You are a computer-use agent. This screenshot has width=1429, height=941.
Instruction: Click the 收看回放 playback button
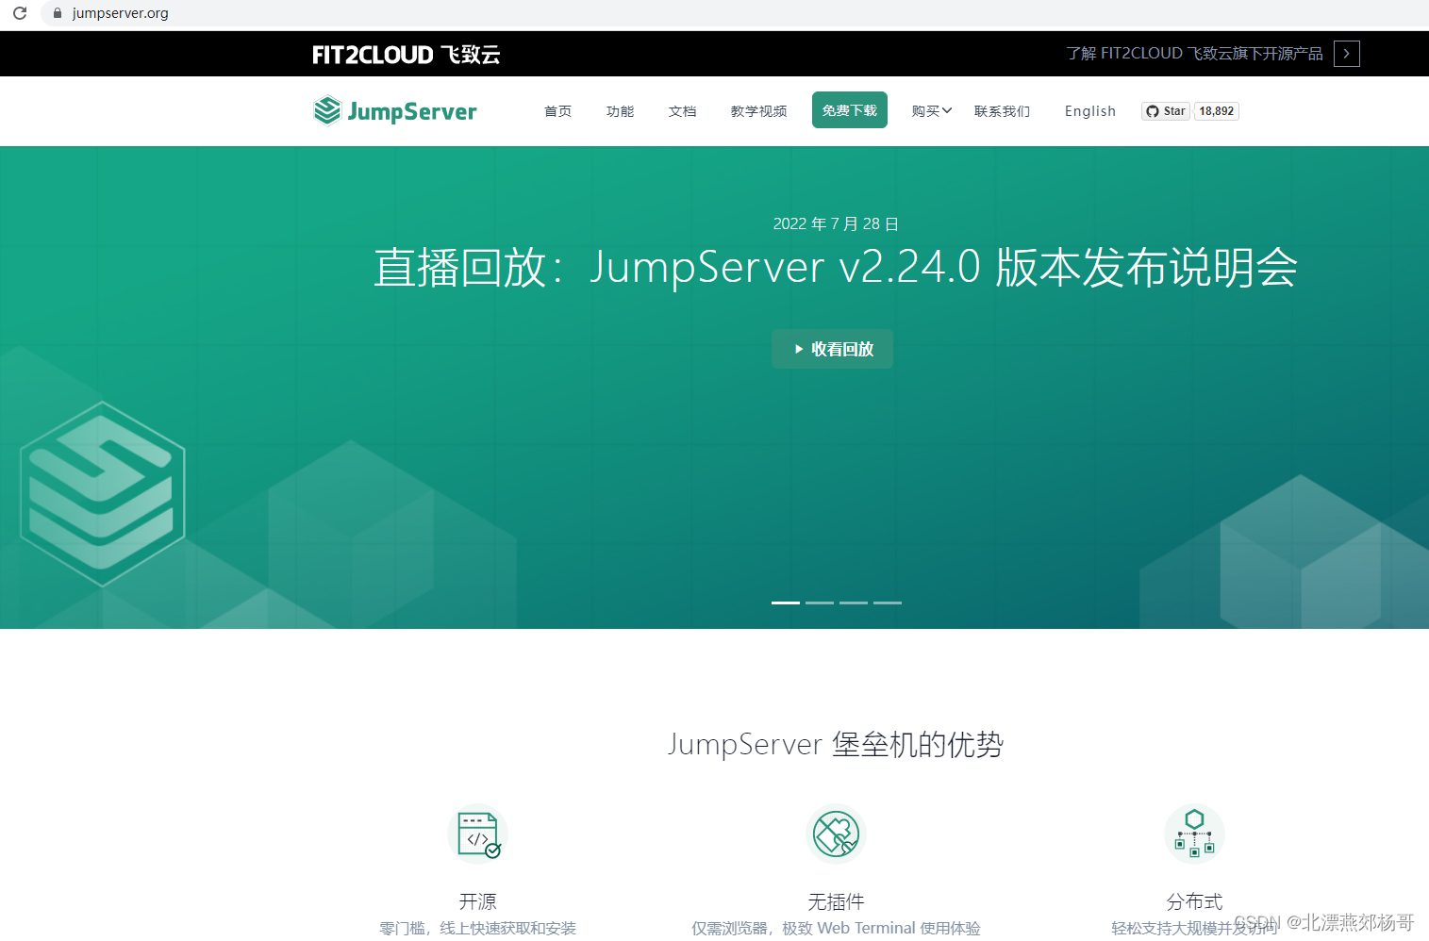click(x=832, y=349)
